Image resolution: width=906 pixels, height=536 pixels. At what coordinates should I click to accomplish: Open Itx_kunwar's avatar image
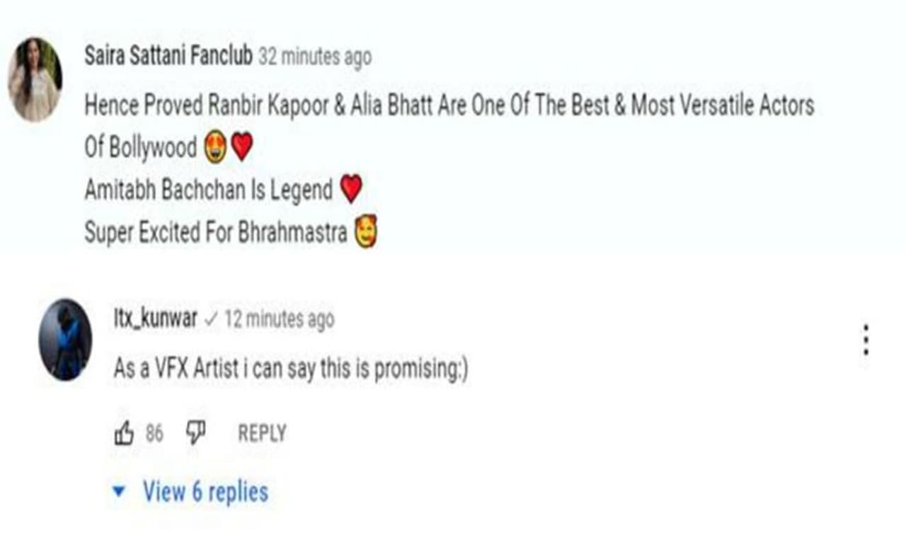click(65, 340)
